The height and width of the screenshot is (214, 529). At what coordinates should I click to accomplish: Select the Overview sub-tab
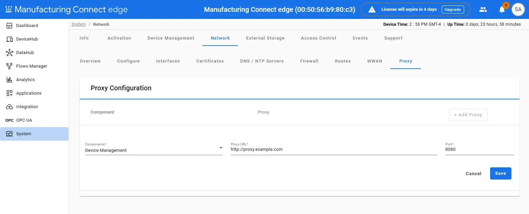(90, 61)
